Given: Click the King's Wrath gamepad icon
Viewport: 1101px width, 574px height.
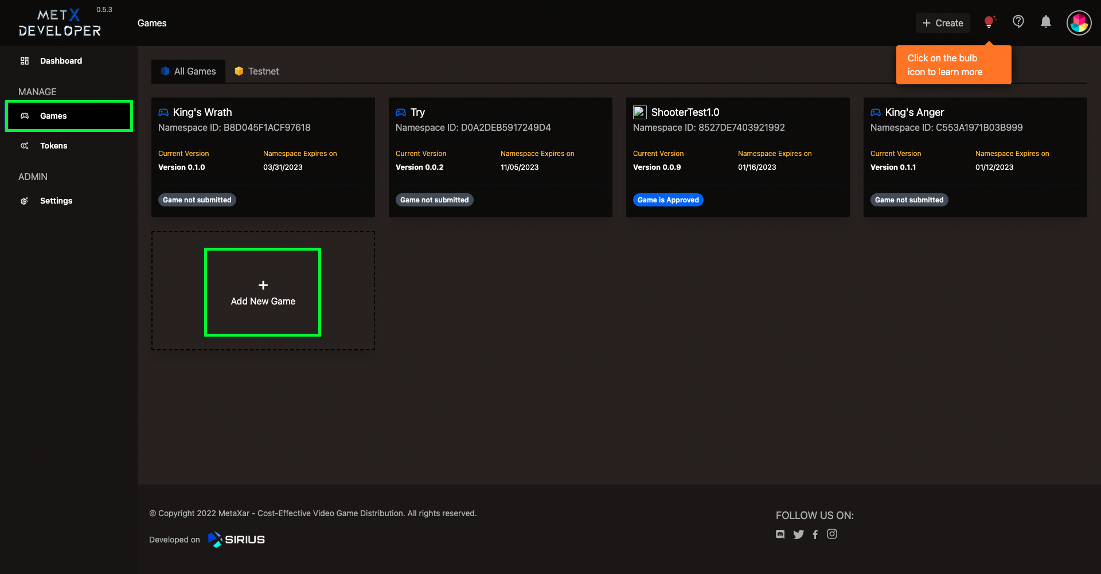Looking at the screenshot, I should coord(163,112).
